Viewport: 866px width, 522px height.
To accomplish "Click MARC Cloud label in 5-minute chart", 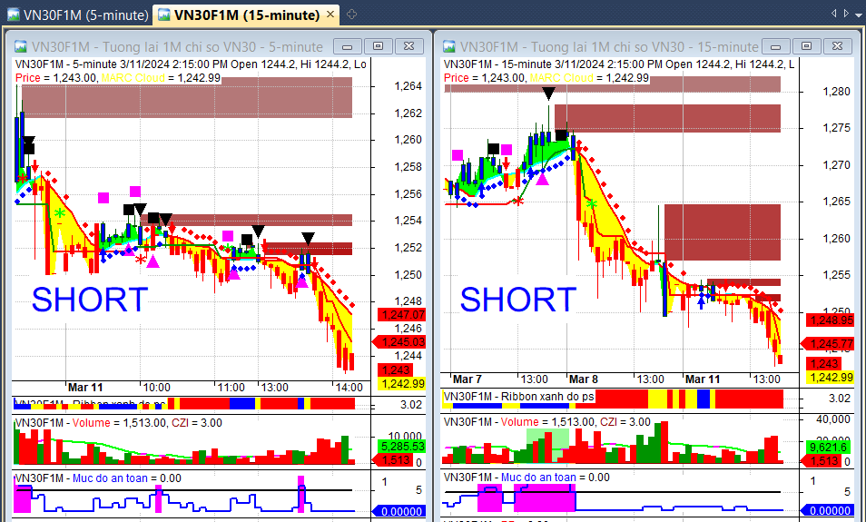I will tap(133, 78).
